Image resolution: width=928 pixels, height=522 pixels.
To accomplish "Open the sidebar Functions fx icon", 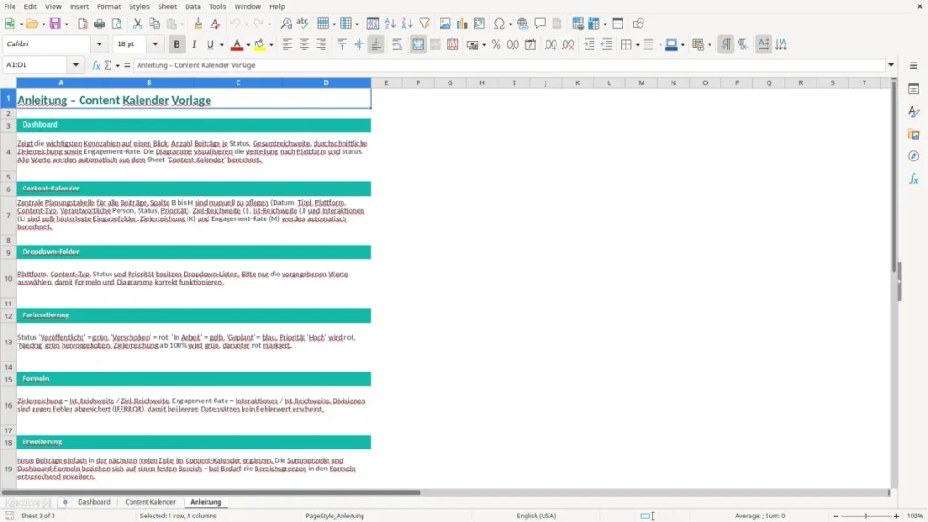I will click(x=913, y=179).
